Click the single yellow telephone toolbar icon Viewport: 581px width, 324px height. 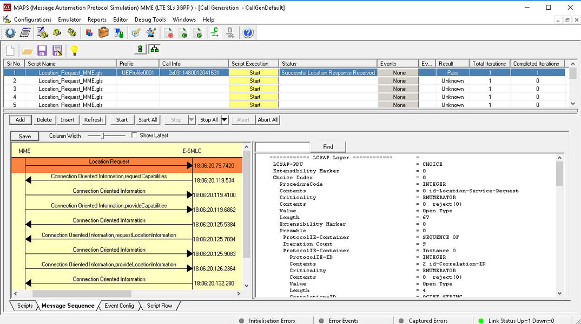coord(57,33)
